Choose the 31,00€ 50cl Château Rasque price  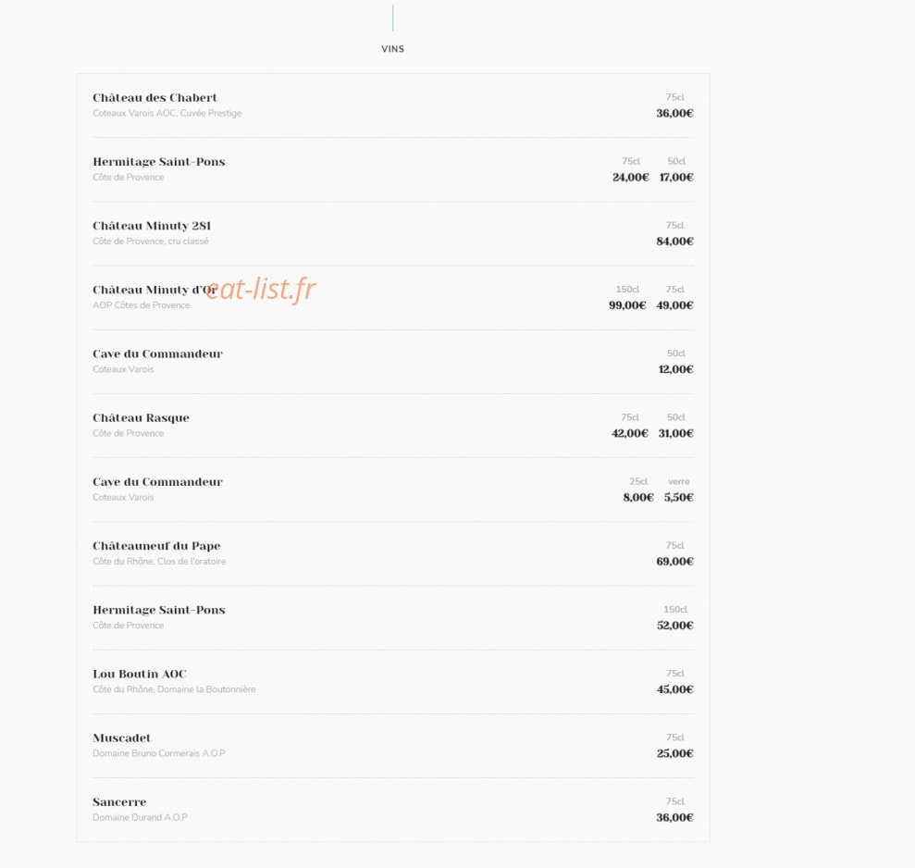click(x=675, y=433)
